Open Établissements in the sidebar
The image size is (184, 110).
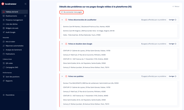(x=11, y=16)
